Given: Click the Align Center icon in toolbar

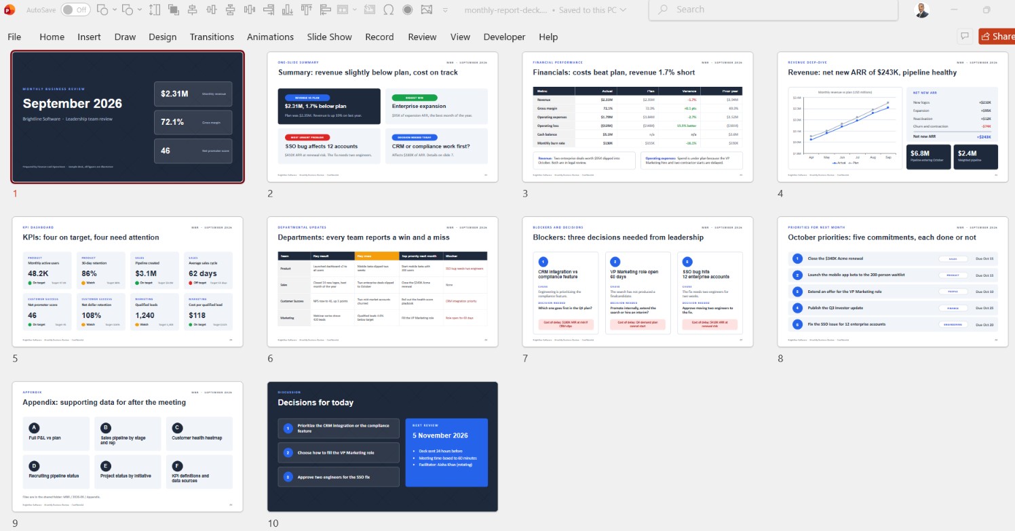Looking at the screenshot, I should click(x=193, y=9).
